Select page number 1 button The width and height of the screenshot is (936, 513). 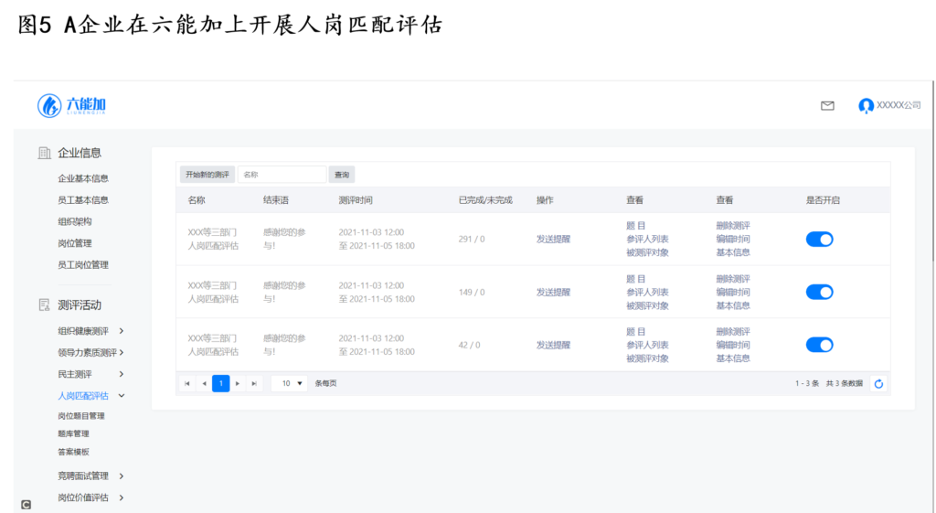(221, 383)
